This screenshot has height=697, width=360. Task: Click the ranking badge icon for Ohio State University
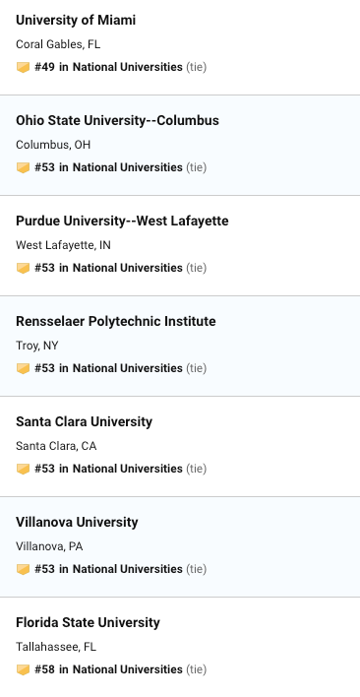pyautogui.click(x=23, y=168)
